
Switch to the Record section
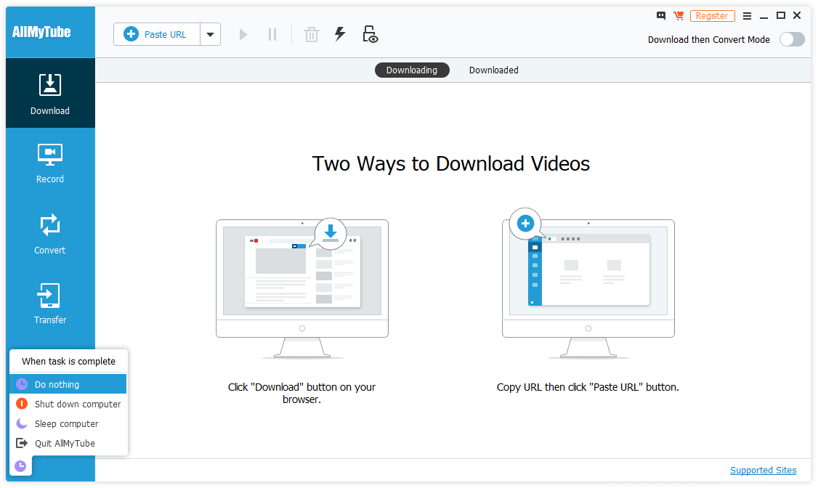point(50,163)
